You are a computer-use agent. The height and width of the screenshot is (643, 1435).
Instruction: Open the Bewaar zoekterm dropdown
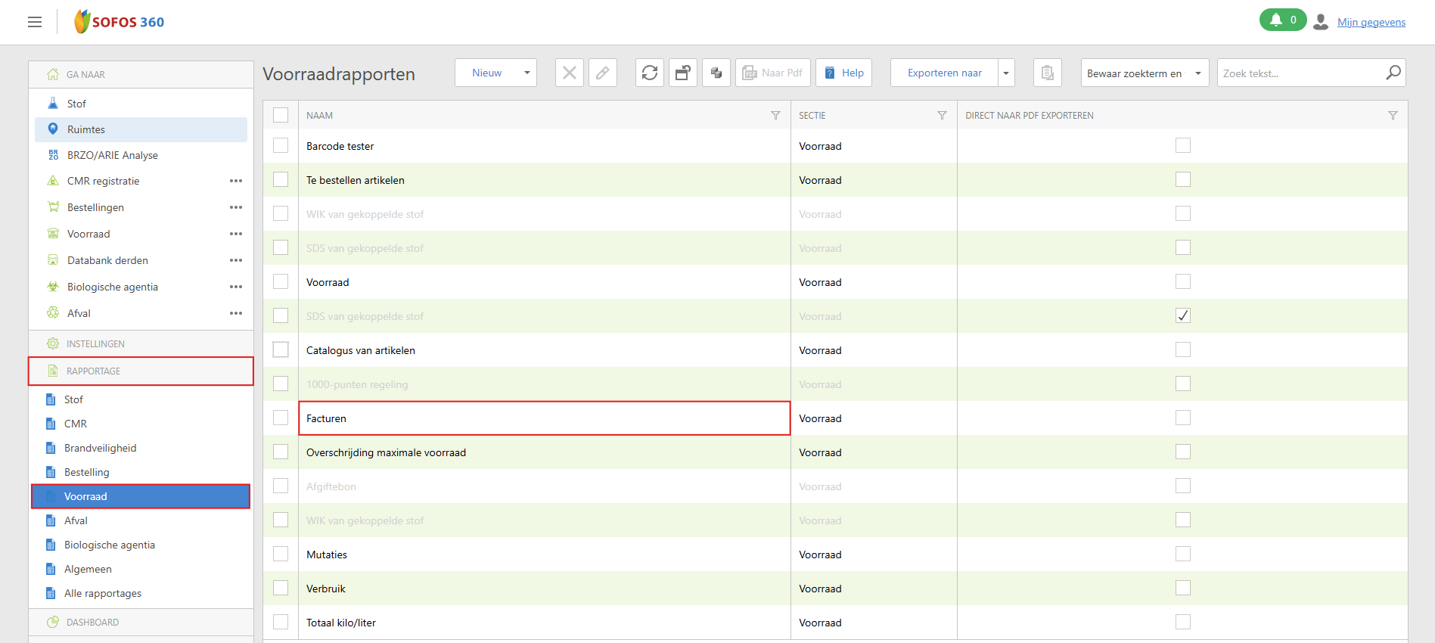pyautogui.click(x=1197, y=73)
